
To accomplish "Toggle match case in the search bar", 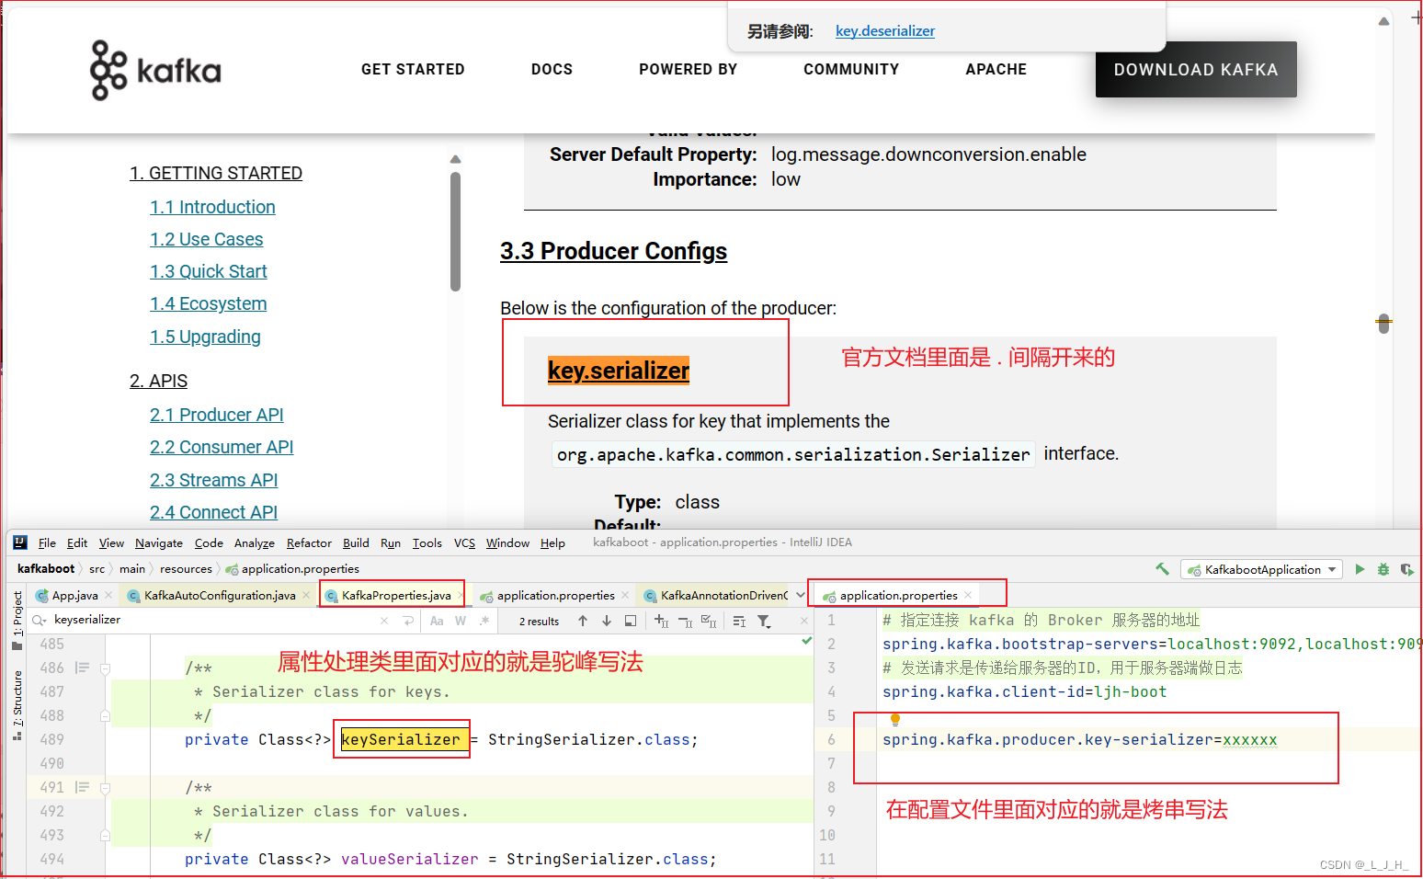I will (x=437, y=621).
